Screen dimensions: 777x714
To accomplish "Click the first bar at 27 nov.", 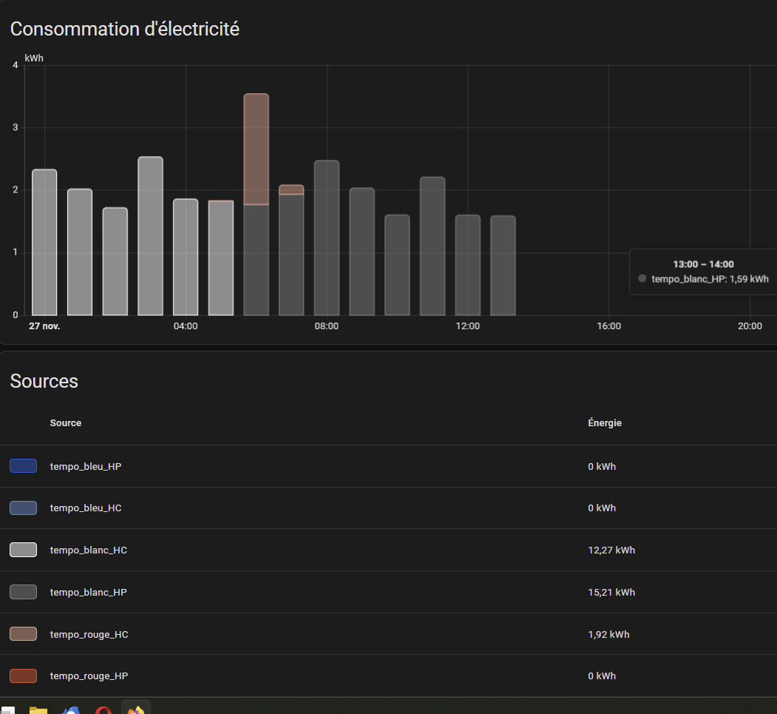I will point(44,244).
